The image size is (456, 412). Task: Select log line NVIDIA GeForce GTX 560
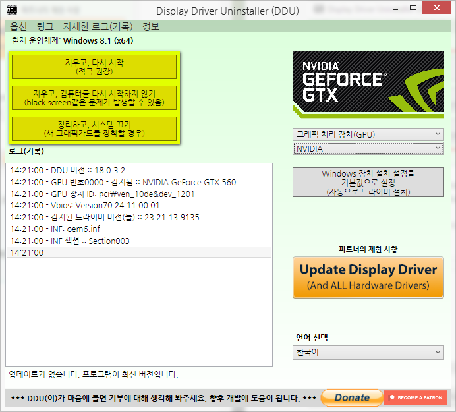pos(139,183)
